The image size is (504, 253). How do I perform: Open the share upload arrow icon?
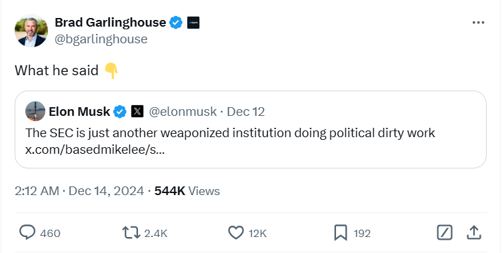[x=474, y=233]
